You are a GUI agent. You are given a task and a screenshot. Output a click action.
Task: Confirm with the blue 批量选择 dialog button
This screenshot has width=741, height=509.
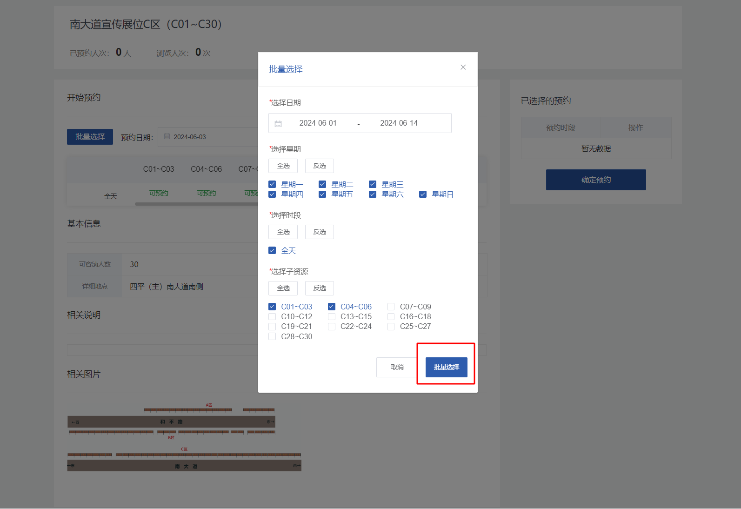coord(446,368)
